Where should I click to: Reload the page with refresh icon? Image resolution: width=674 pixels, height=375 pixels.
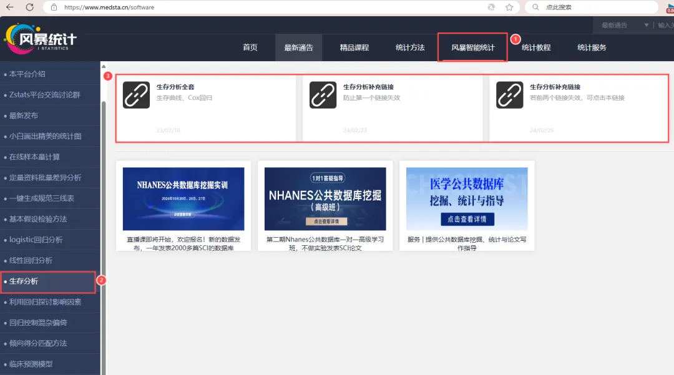30,7
